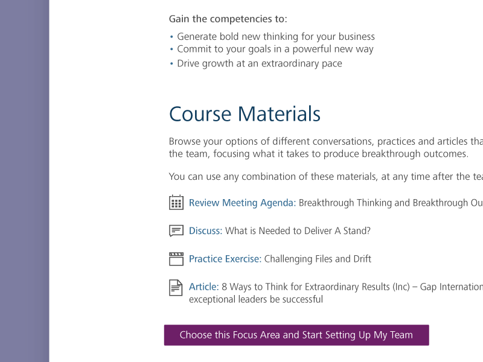Screen dimensions: 483x362
Task: Click the "Challenging Files and Drift" title
Action: click(x=318, y=259)
